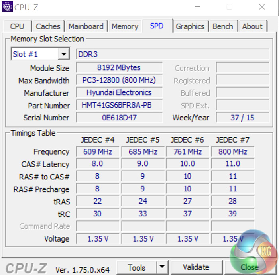
Task: Click tRAS value 28
Action: 233,201
